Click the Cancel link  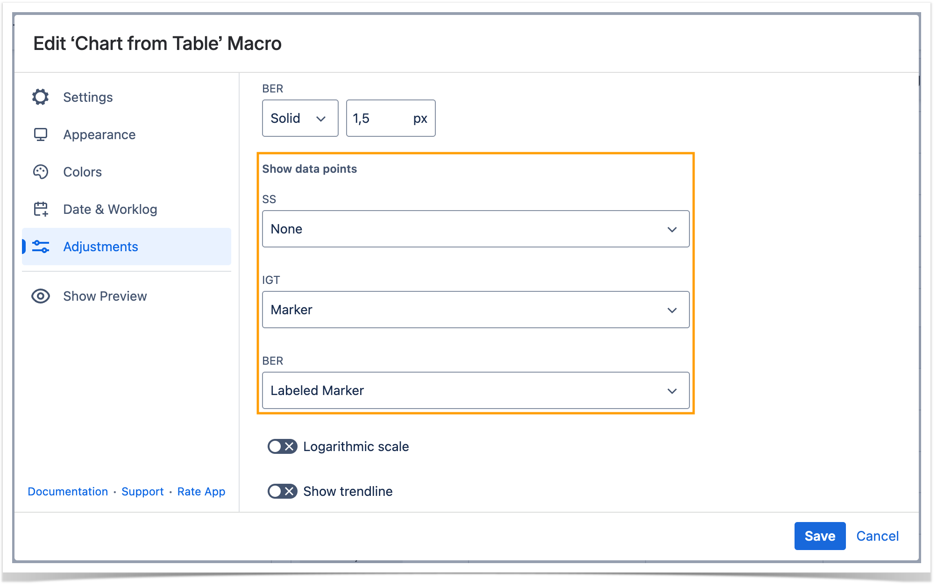877,536
